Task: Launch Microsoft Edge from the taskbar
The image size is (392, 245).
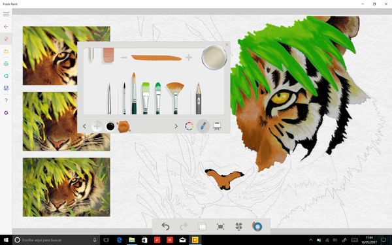Action: [x=119, y=240]
